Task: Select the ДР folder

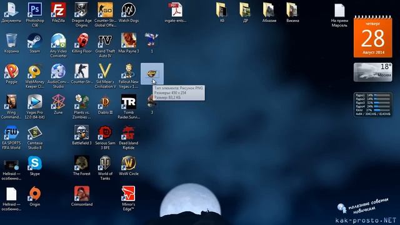Action: (x=246, y=10)
